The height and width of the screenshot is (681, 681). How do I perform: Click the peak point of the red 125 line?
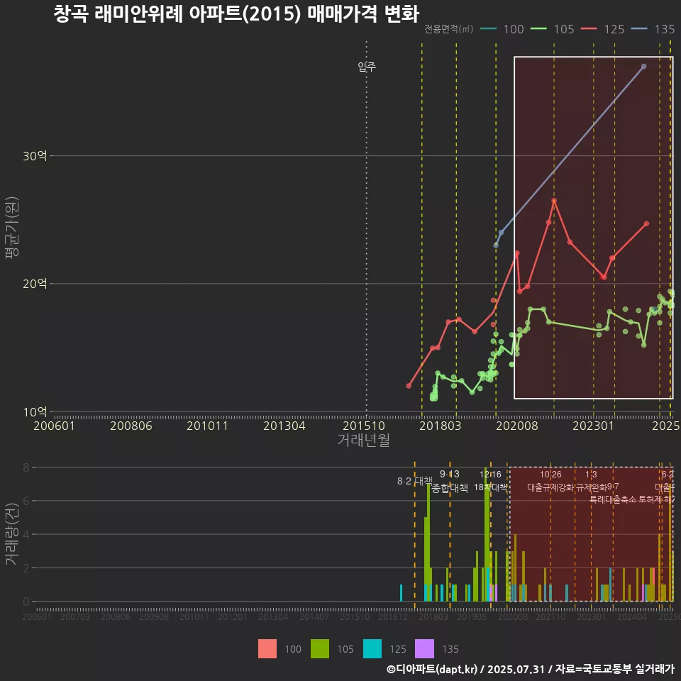tap(554, 201)
